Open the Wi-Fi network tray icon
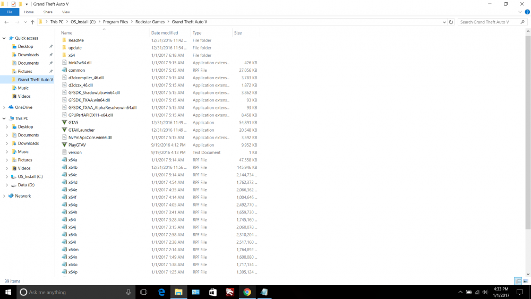Screen dimensions: 531x299 point(477,292)
